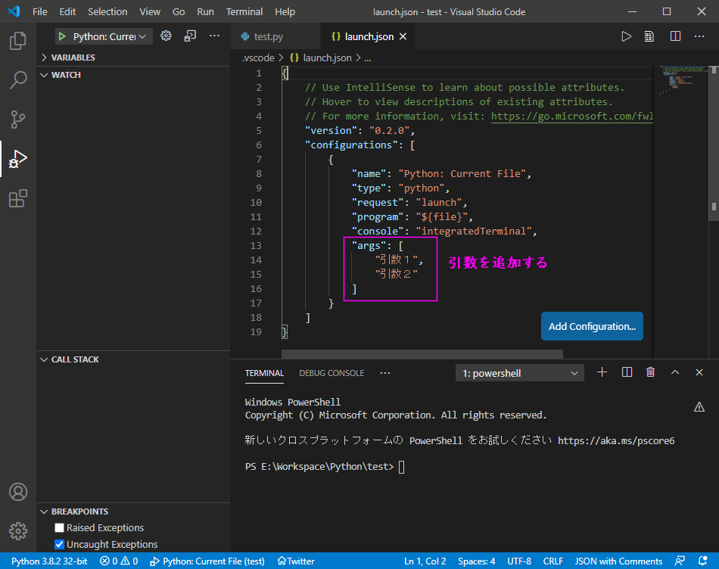719x569 pixels.
Task: Open the Debug Console icon in debug toolbar
Action: tap(190, 36)
